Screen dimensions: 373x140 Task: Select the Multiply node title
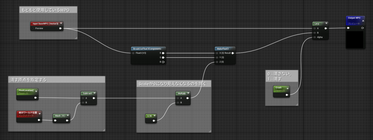coord(181,93)
